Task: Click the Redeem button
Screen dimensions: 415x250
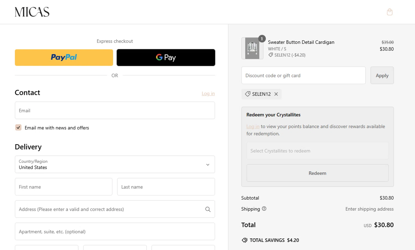Action: pyautogui.click(x=317, y=173)
